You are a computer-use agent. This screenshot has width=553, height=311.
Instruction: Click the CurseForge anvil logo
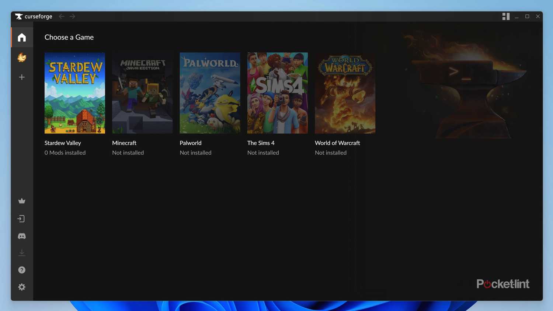(18, 16)
